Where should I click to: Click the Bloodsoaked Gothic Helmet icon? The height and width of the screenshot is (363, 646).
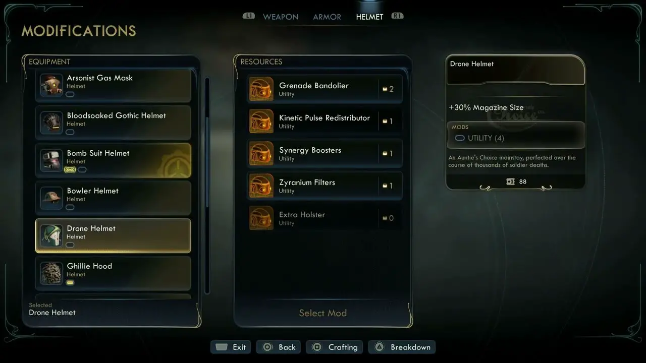[x=51, y=123]
